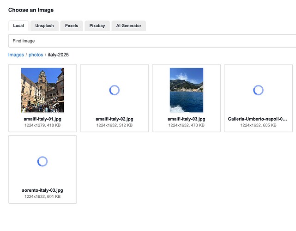Click the Galleria-Umberto-napoli filename label
Screen dimensions: 296x231
pos(258,119)
